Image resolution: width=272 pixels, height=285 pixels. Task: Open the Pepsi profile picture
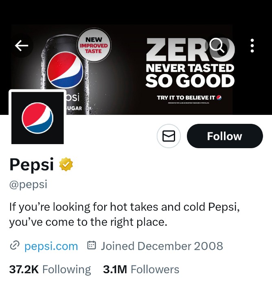click(37, 118)
